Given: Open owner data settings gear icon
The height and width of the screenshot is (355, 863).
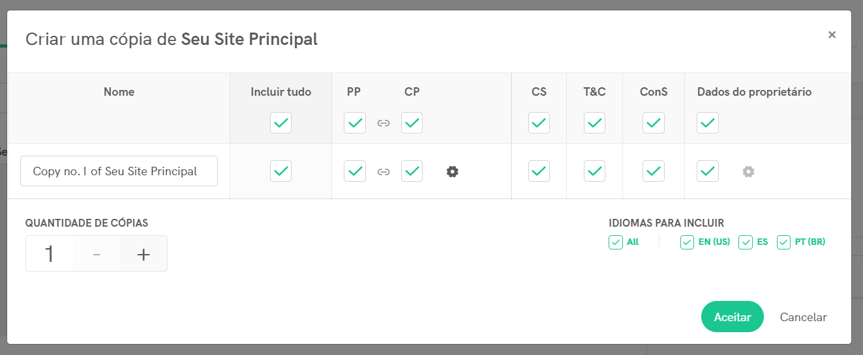Looking at the screenshot, I should (x=748, y=171).
